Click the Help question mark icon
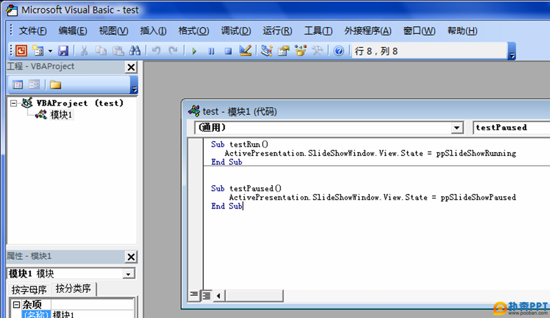 click(x=338, y=51)
